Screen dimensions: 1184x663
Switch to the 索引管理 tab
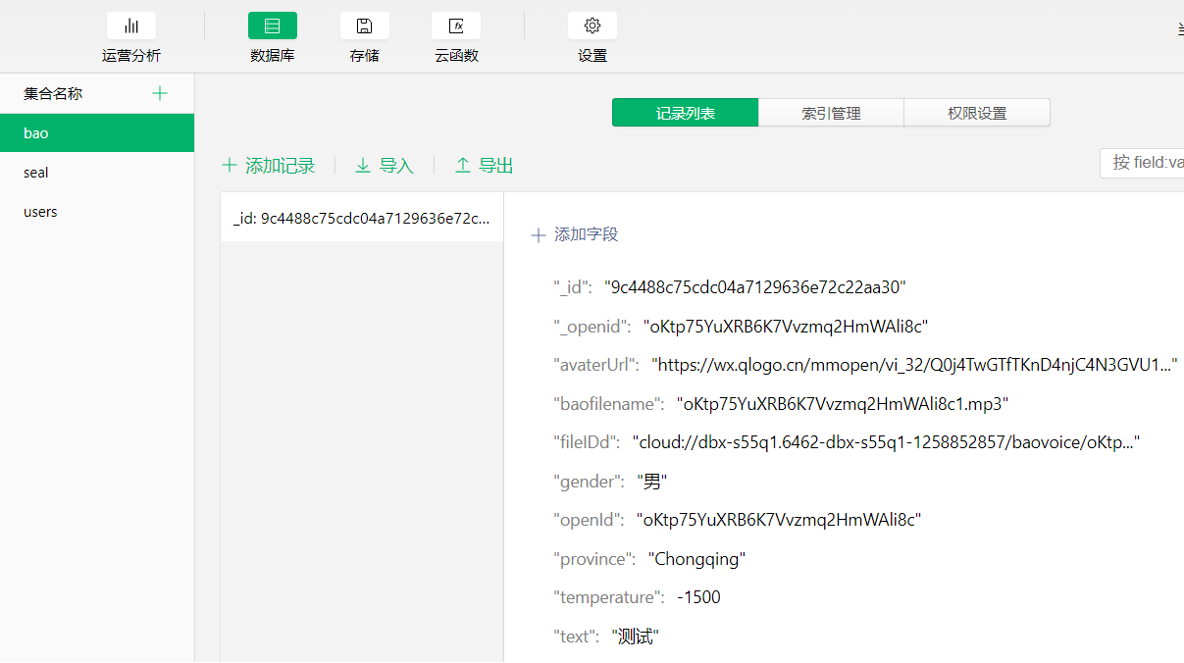point(831,113)
